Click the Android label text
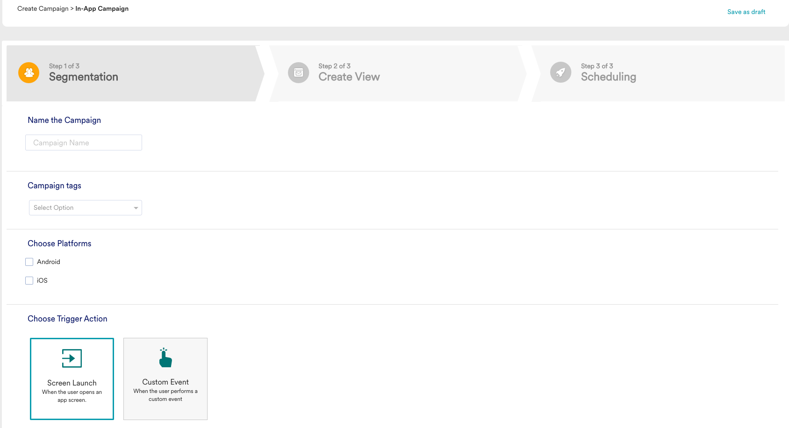The image size is (789, 428). (x=49, y=262)
